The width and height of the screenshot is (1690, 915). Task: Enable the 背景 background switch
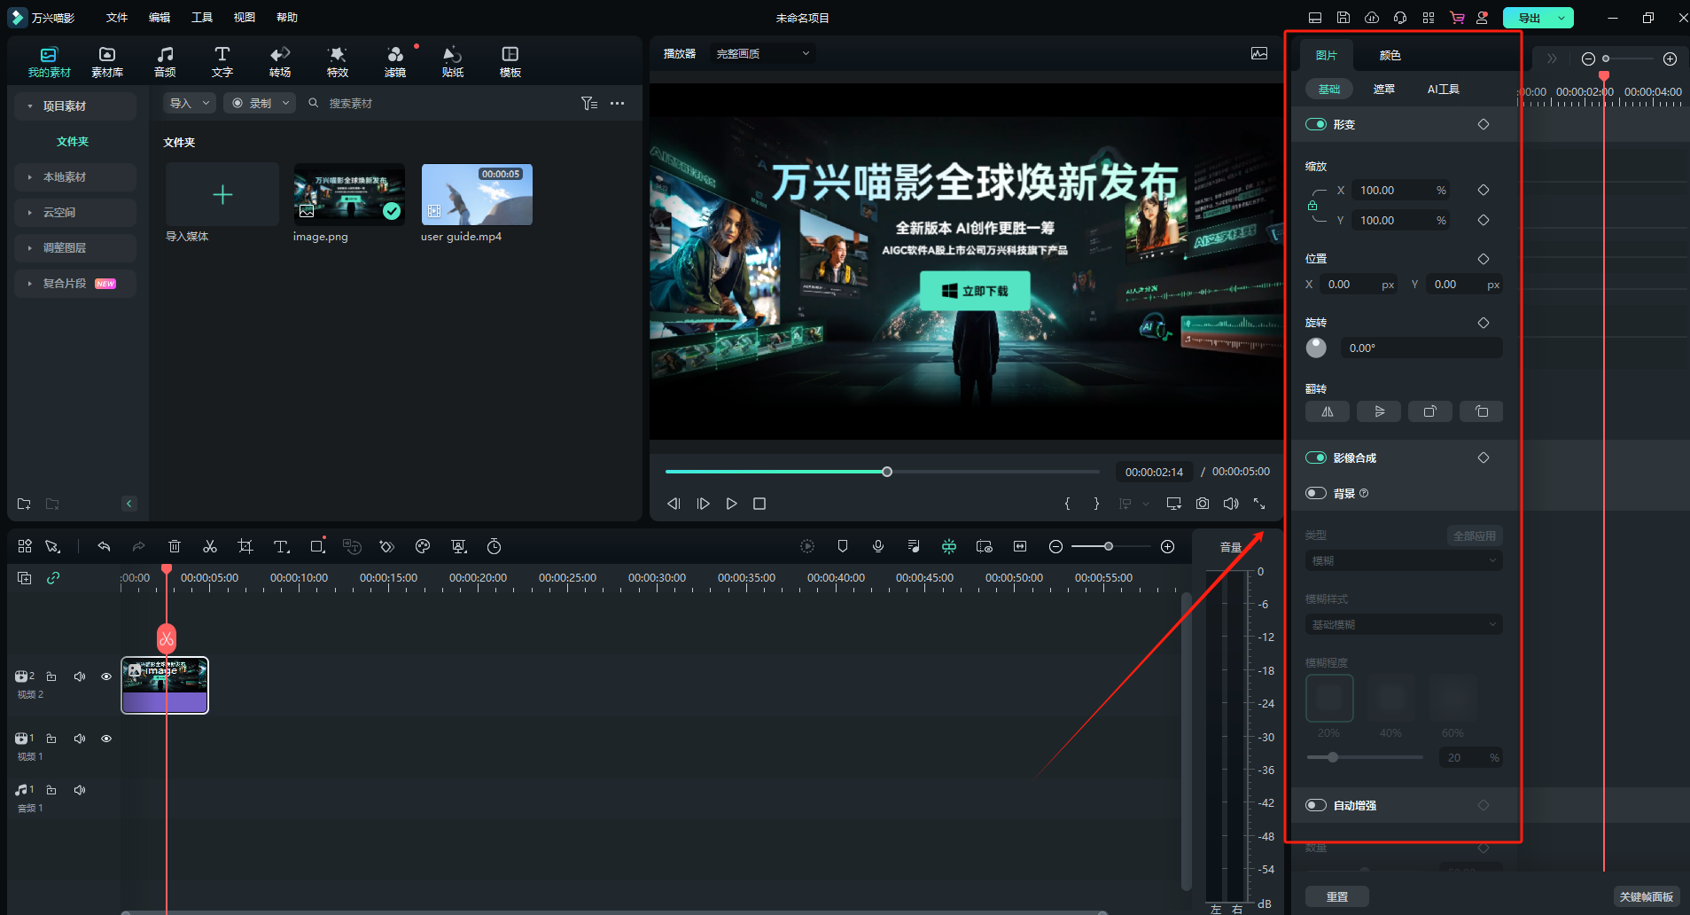tap(1316, 493)
